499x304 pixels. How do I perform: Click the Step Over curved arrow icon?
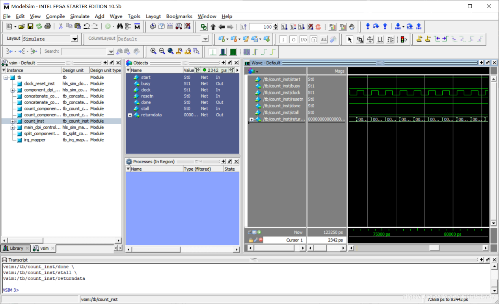coord(376,26)
